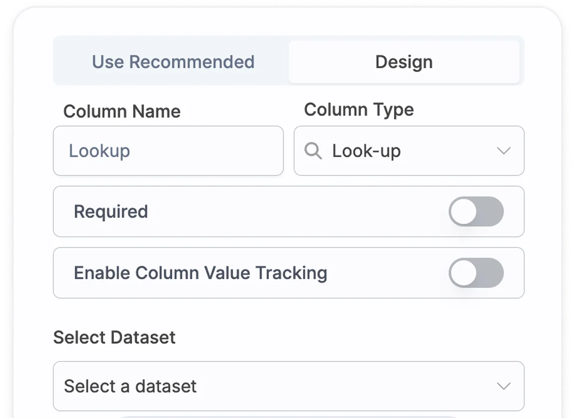This screenshot has width=575, height=418.
Task: Click the chevron in the dataset selector
Action: click(503, 386)
